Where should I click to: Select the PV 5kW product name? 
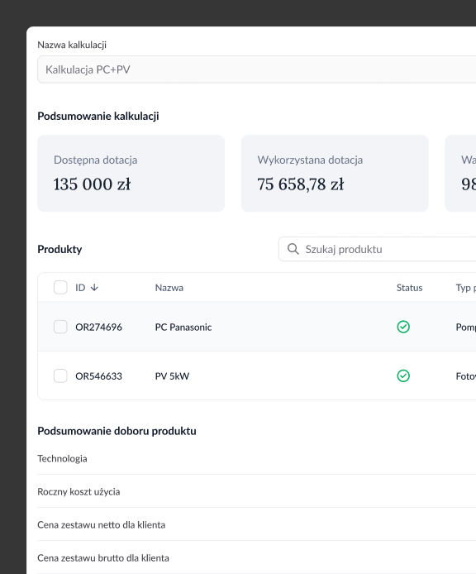(172, 376)
